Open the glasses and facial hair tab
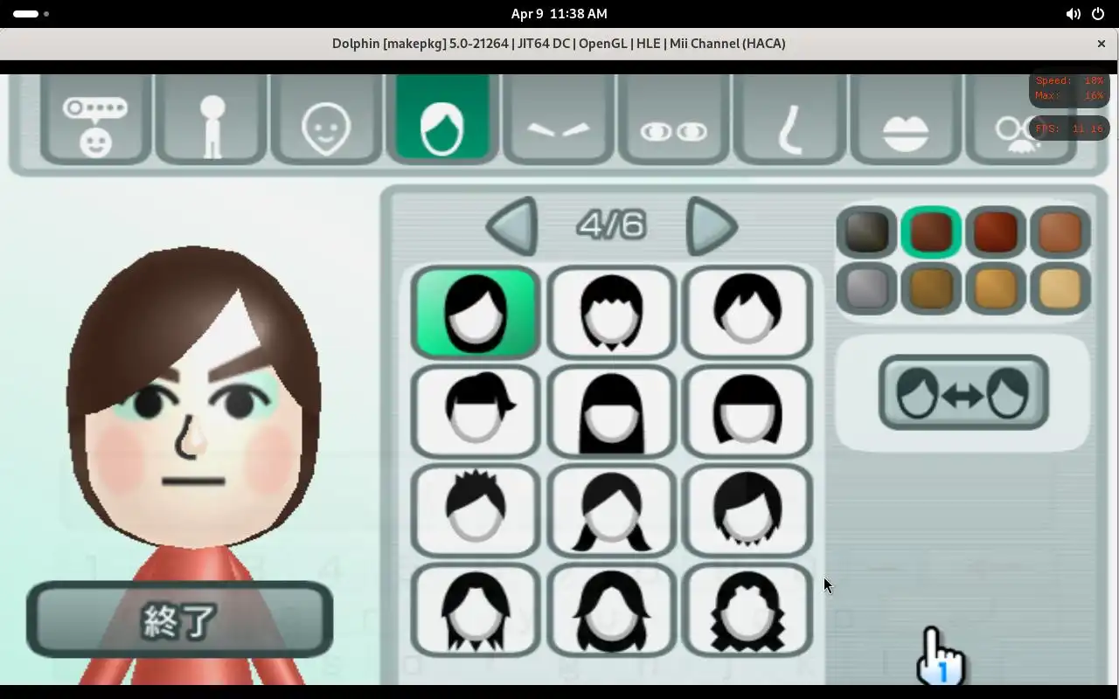 tap(1020, 120)
